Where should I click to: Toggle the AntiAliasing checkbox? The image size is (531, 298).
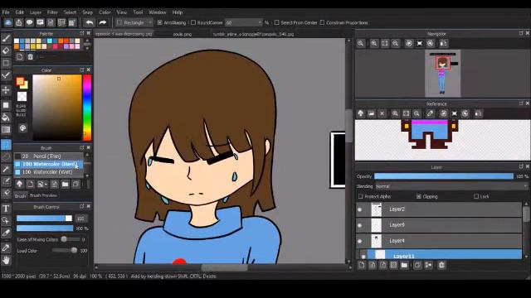click(160, 22)
